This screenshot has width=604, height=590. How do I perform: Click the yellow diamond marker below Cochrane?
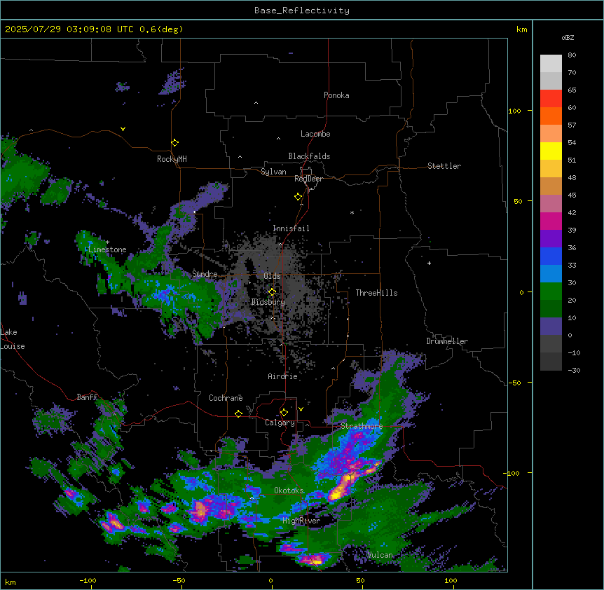pyautogui.click(x=238, y=413)
